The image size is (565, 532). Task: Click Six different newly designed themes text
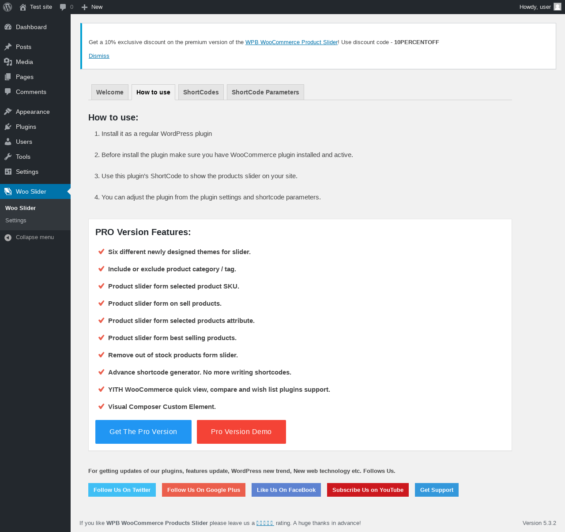(x=179, y=252)
